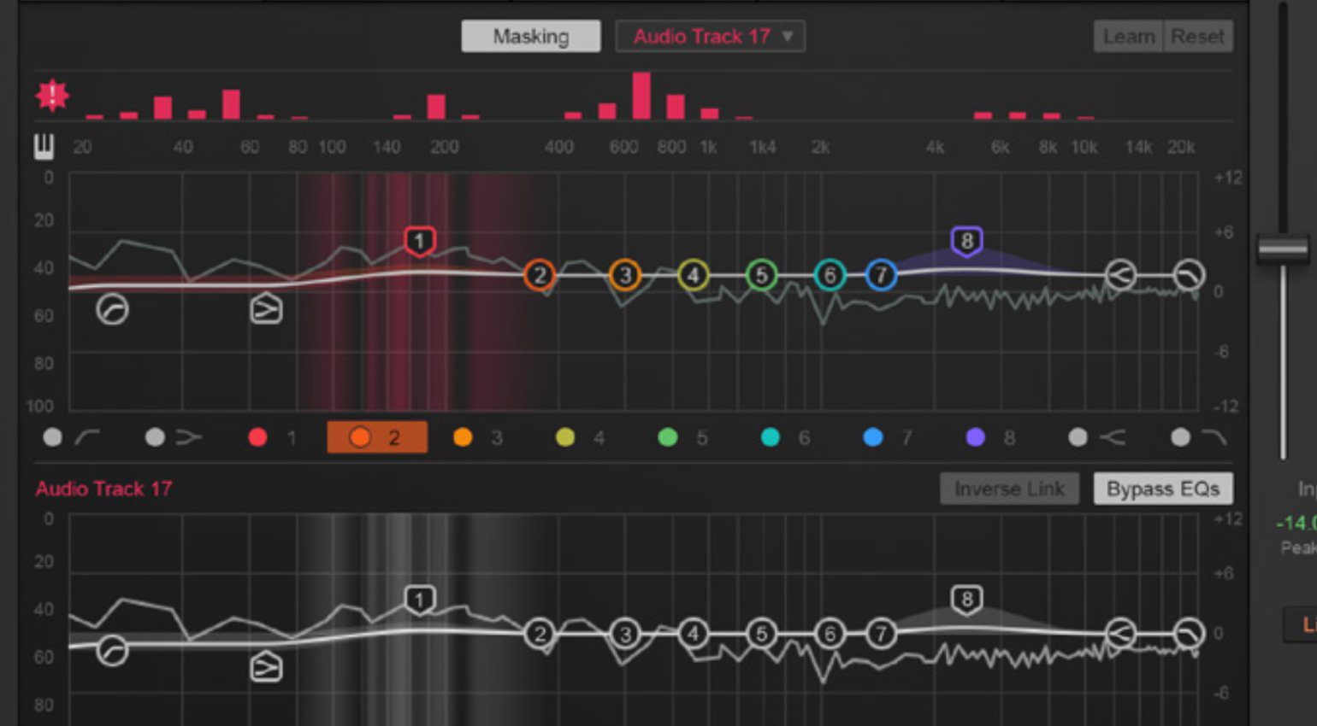Click the output gain fader handle
This screenshot has height=726, width=1317.
(1283, 249)
